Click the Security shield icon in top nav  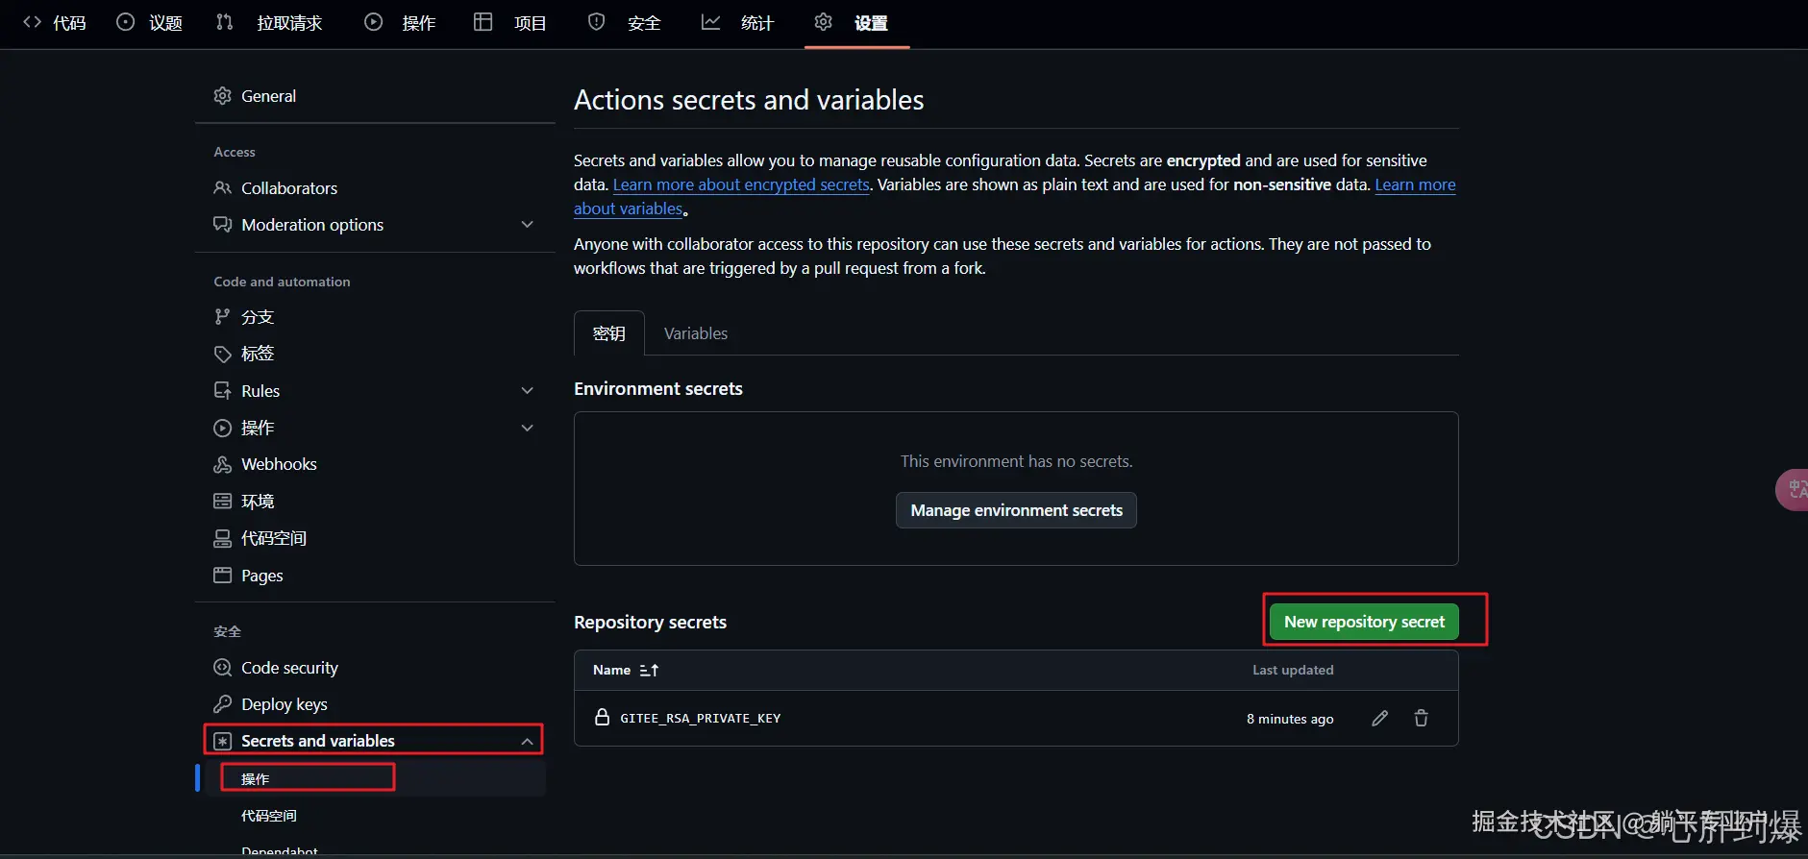[596, 22]
